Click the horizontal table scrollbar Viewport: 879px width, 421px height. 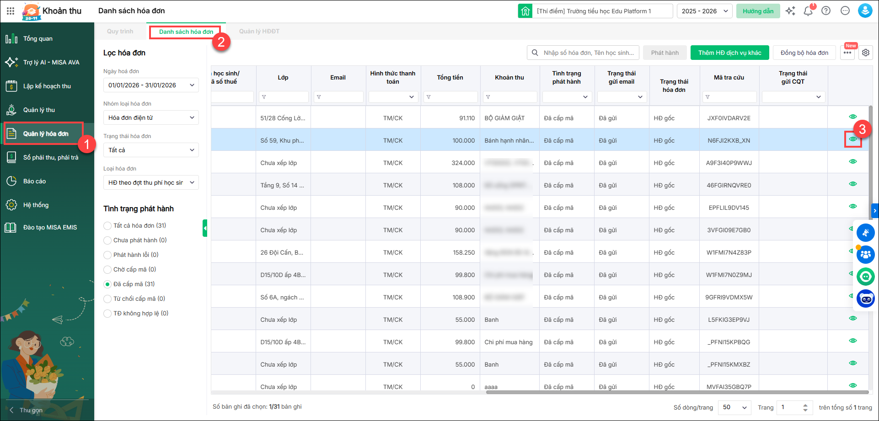(x=677, y=392)
